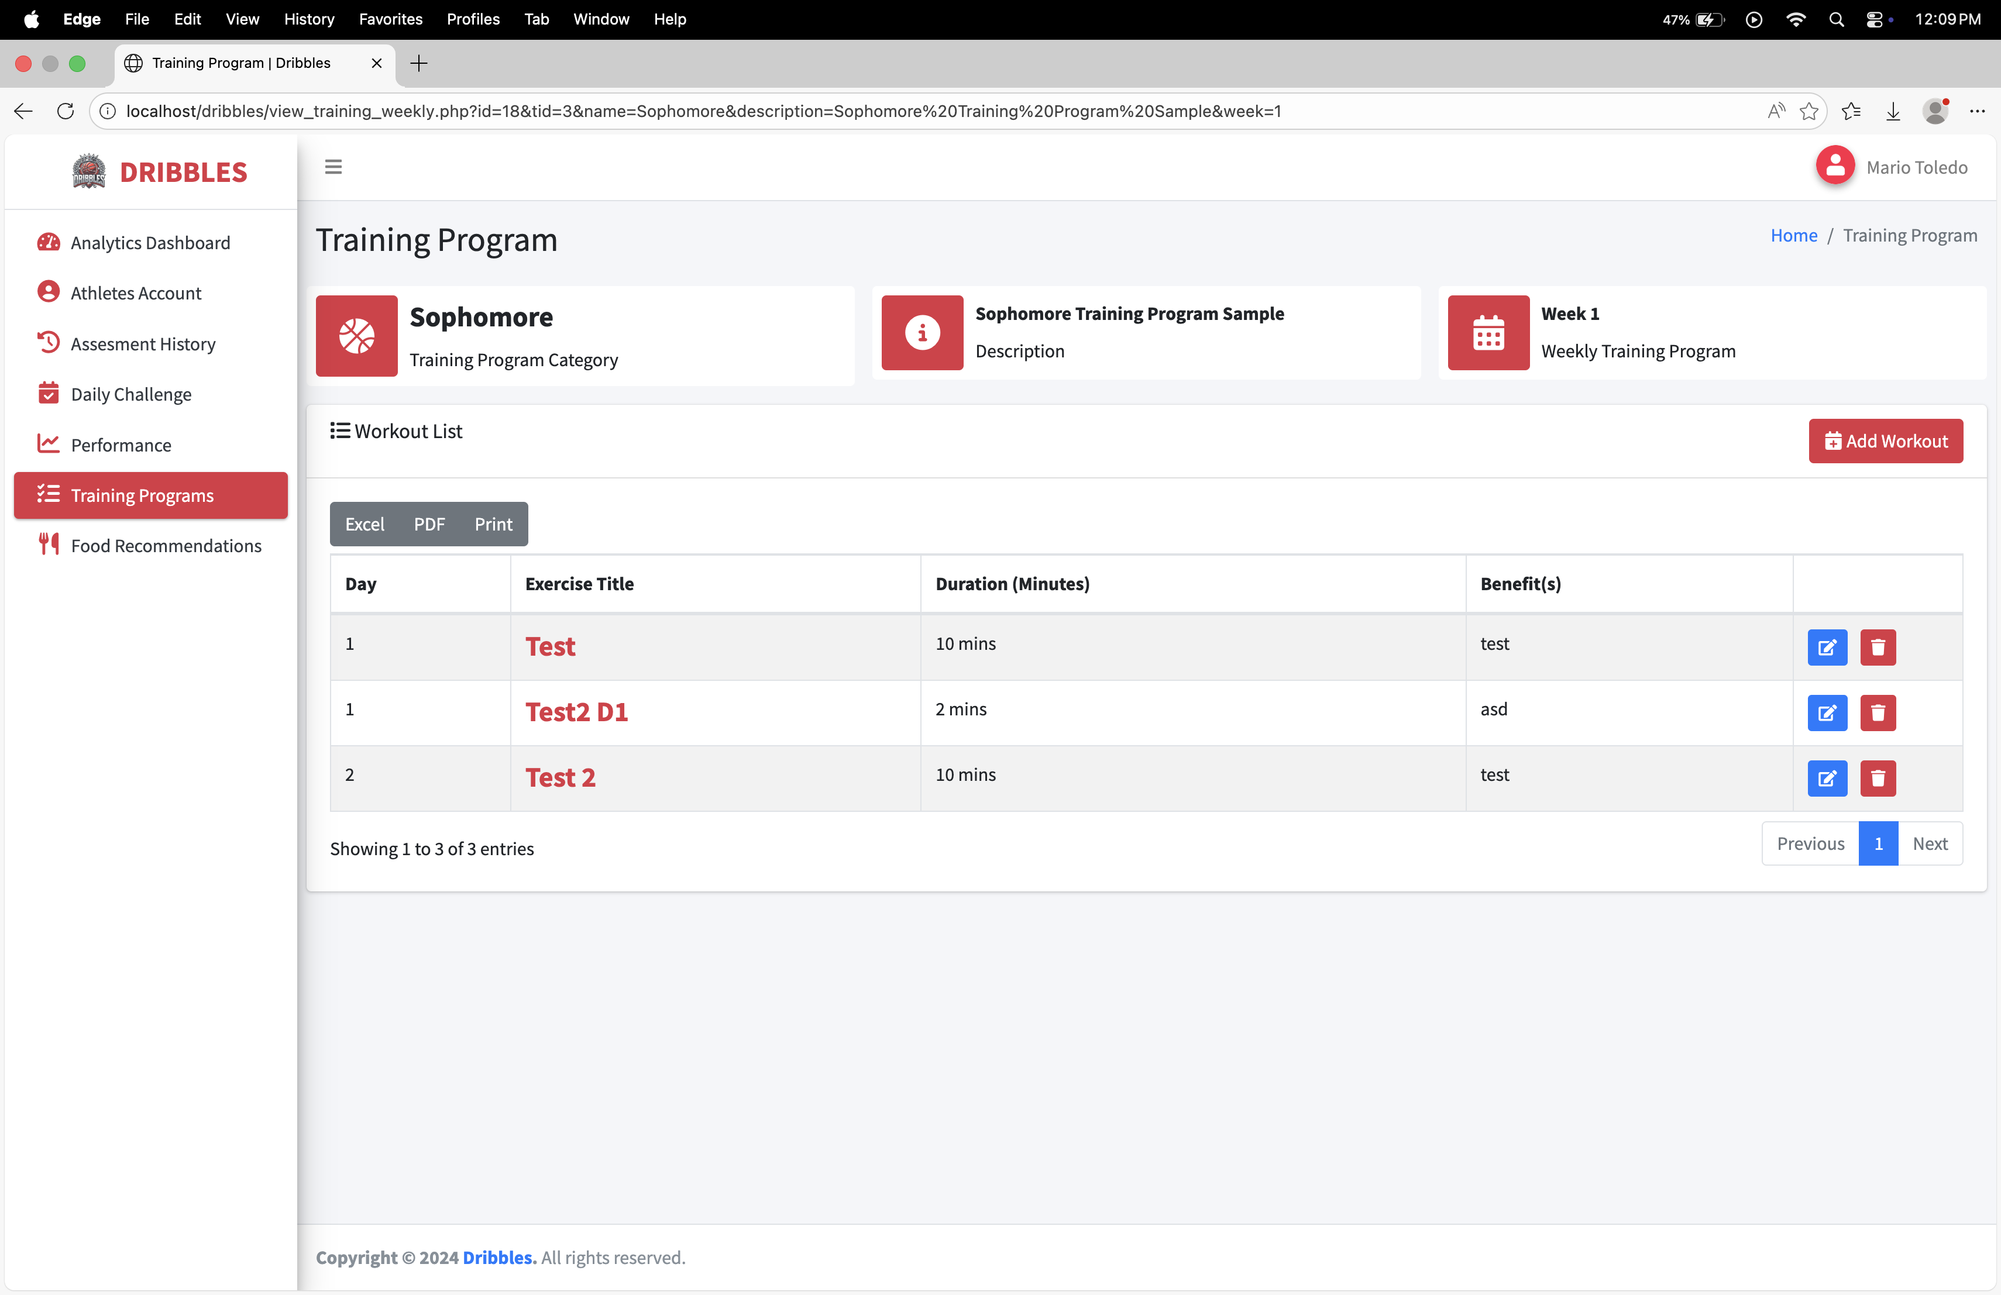Open Food Recommendations sidebar item
The image size is (2001, 1295).
tap(166, 545)
